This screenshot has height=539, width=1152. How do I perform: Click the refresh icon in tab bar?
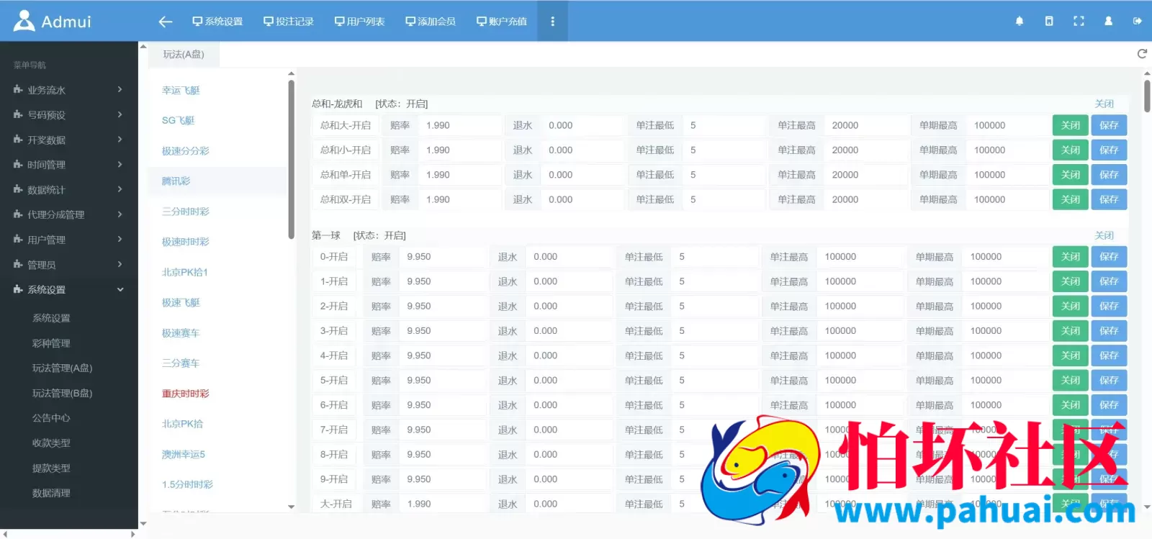click(x=1142, y=54)
